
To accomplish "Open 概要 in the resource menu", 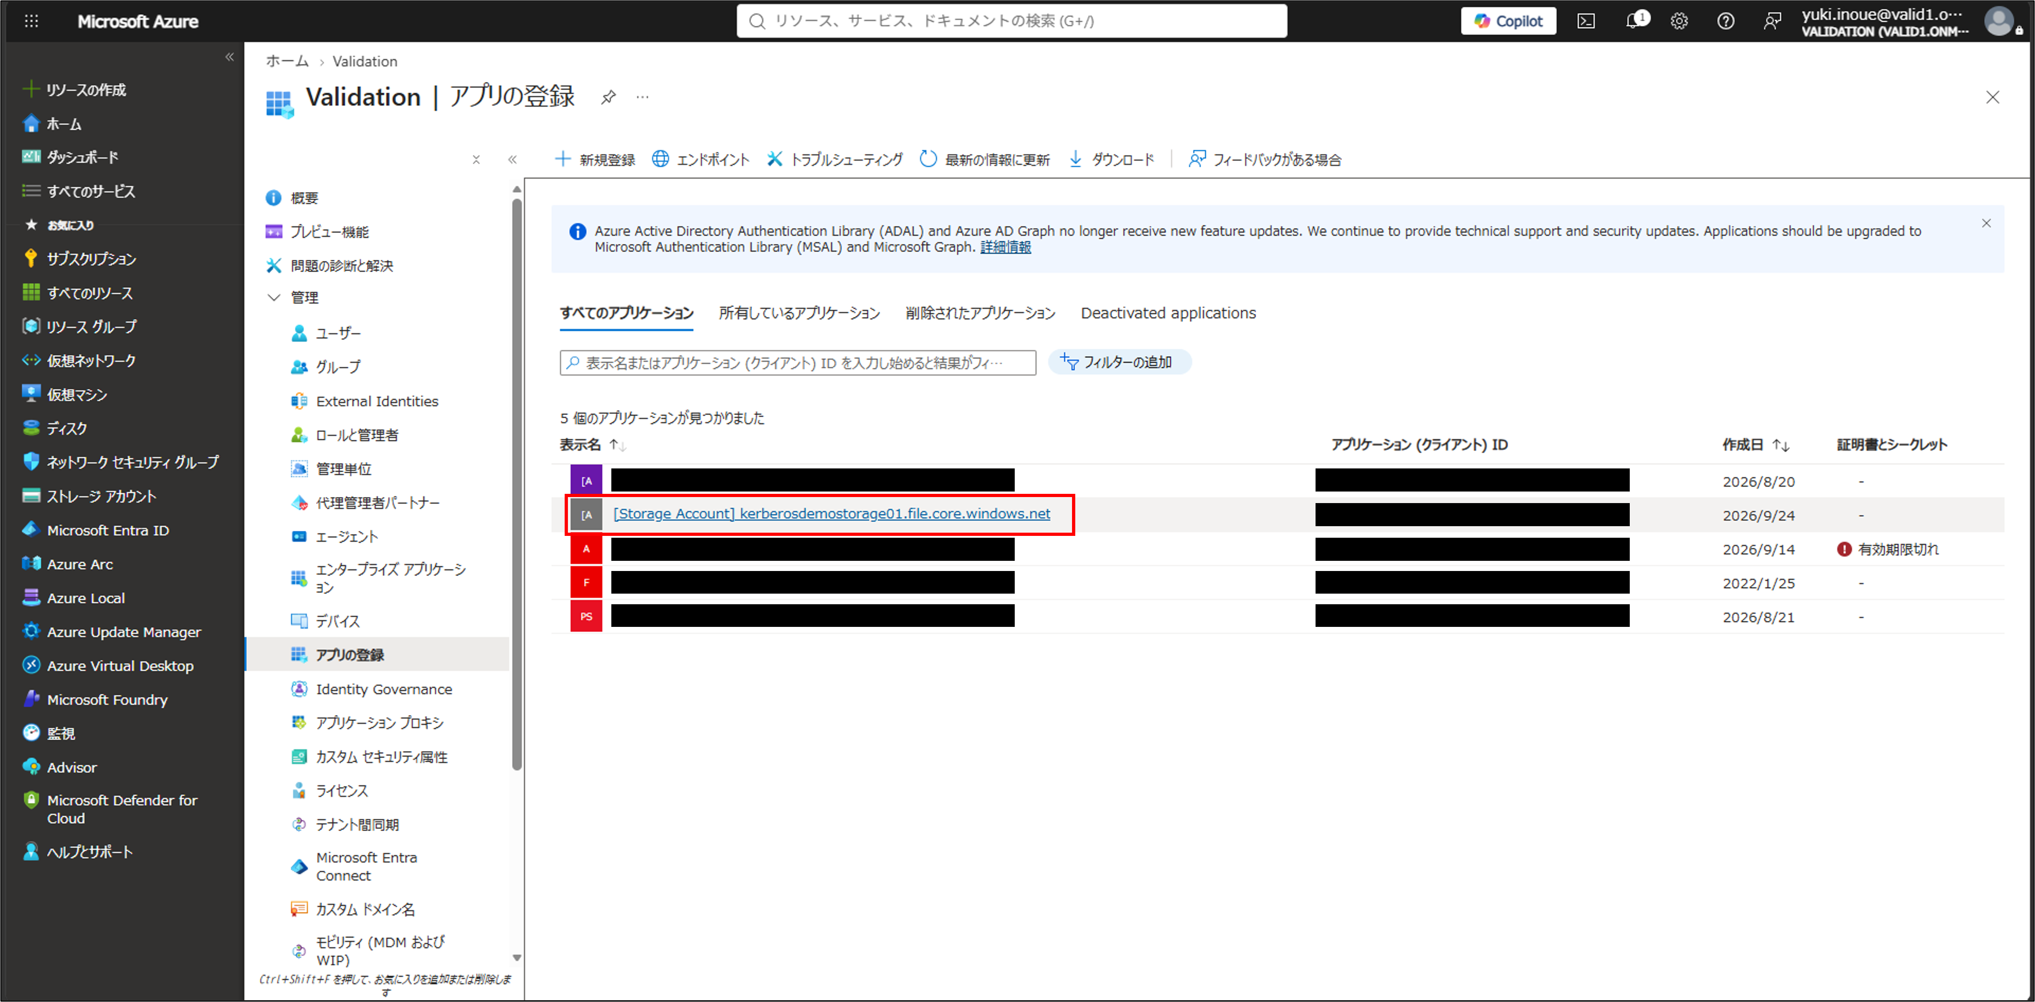I will point(292,198).
